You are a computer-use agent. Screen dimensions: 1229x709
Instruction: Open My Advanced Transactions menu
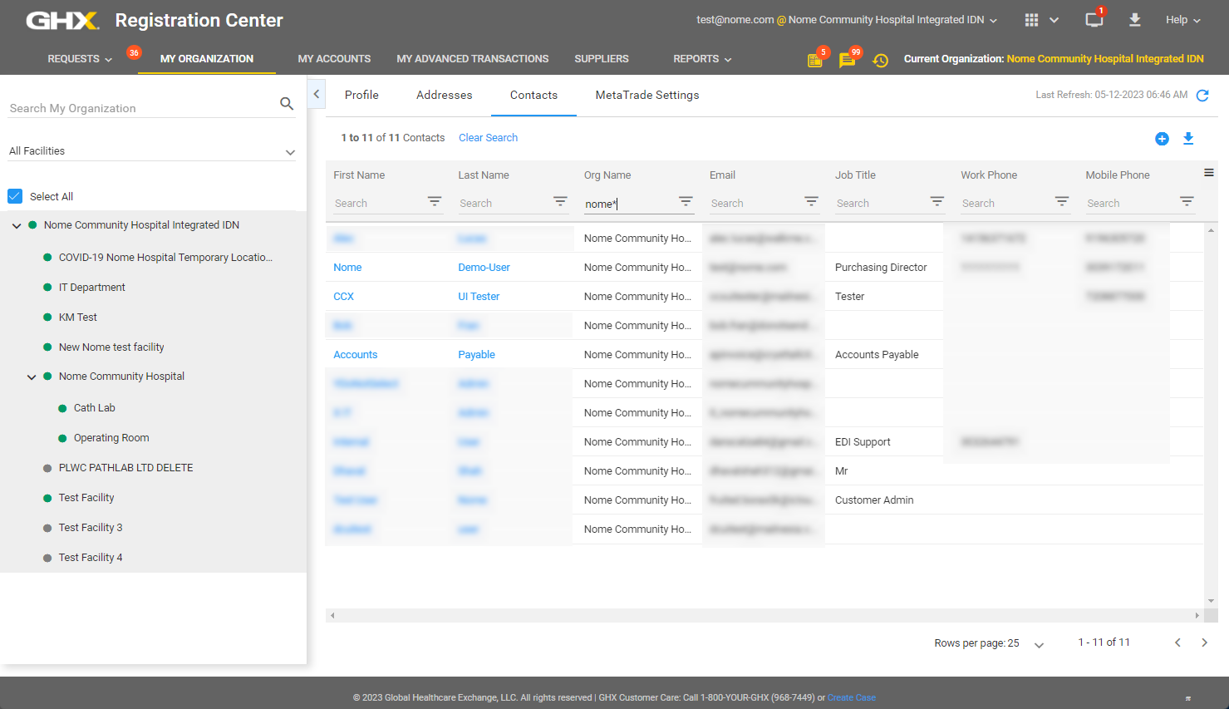pyautogui.click(x=473, y=59)
